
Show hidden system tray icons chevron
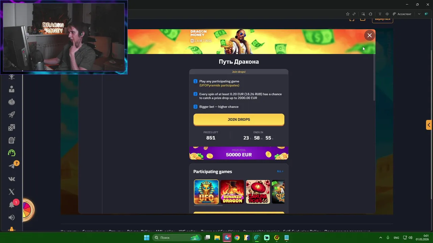click(381, 238)
